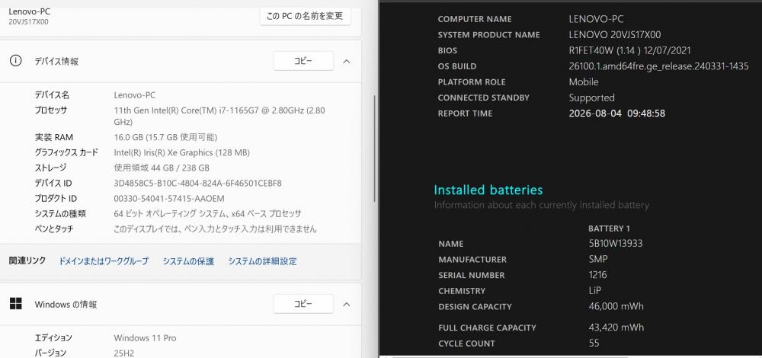The width and height of the screenshot is (762, 358).
Task: Select the DESIGN CAPACITY value 46,000 mWh
Action: point(616,306)
